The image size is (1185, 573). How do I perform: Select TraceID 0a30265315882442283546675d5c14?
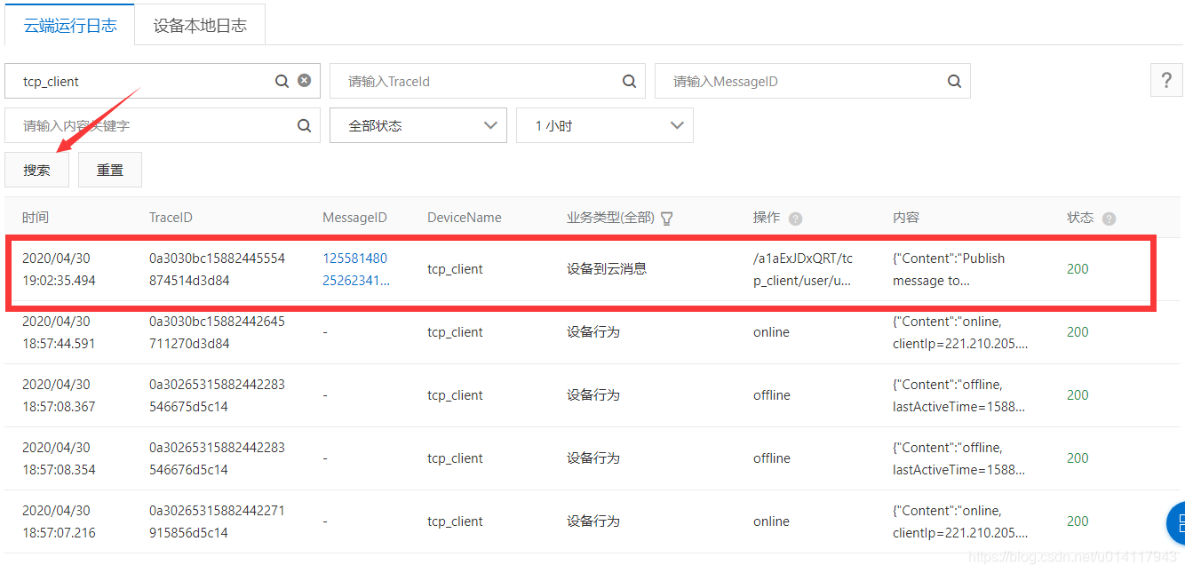click(217, 395)
